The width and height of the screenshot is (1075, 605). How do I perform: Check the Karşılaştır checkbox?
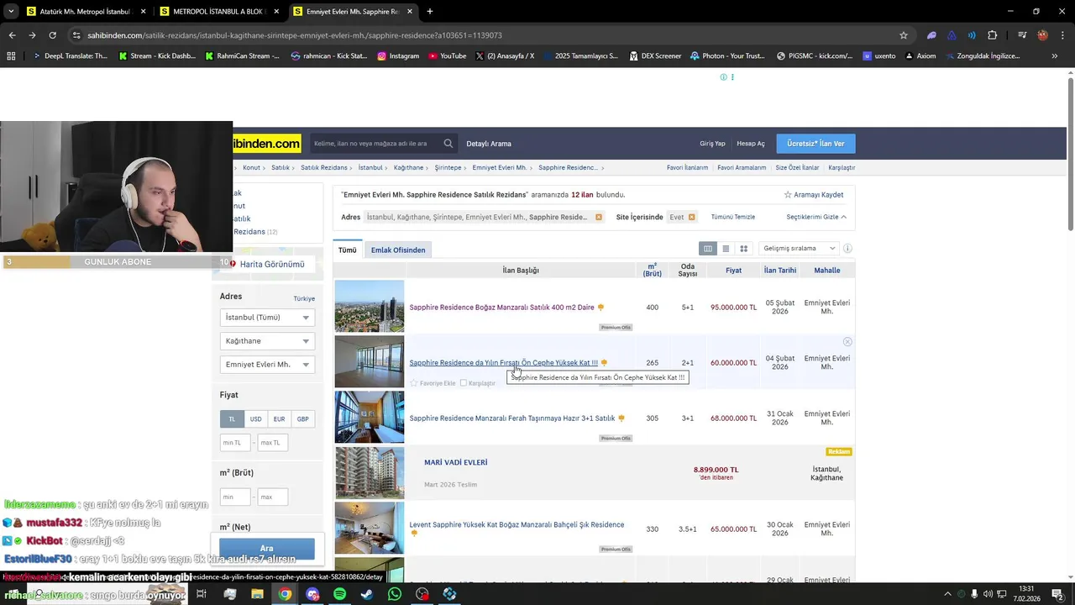(463, 383)
